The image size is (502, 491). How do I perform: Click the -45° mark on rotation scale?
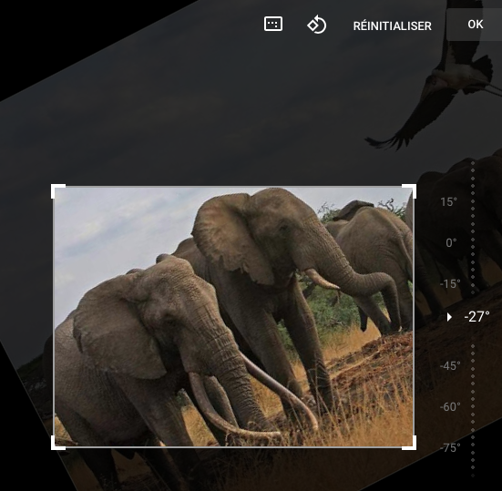[450, 366]
